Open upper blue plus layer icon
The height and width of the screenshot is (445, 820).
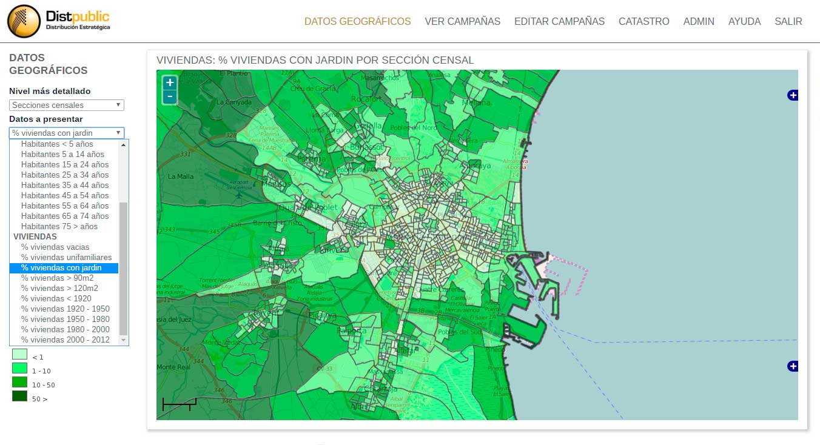(793, 95)
